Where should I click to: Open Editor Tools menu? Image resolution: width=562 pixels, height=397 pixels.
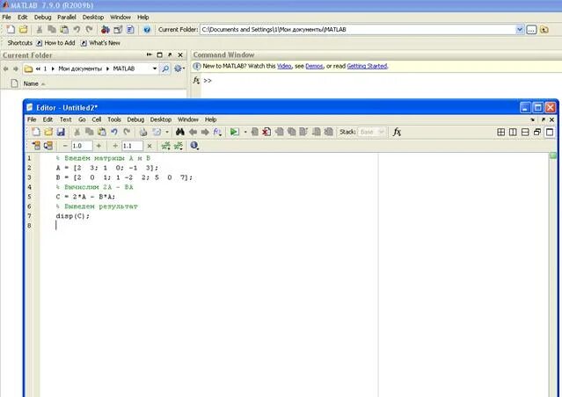point(114,119)
